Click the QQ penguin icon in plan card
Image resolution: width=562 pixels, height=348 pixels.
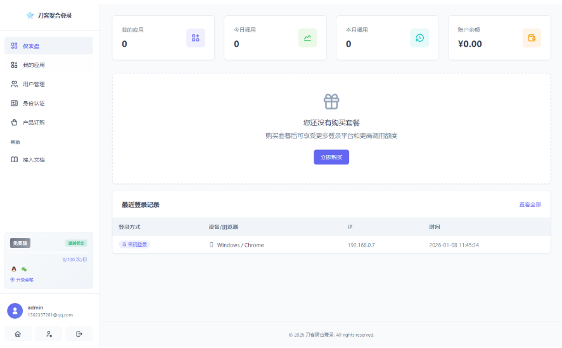coord(14,269)
